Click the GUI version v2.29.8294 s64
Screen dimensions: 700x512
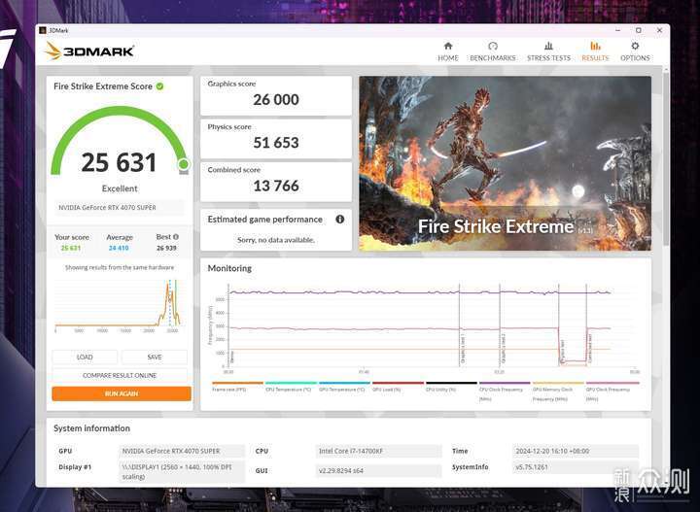(x=378, y=470)
